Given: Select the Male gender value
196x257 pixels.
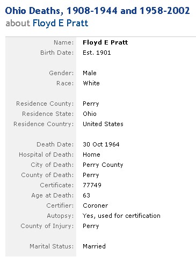Looking at the screenshot, I should point(90,73).
